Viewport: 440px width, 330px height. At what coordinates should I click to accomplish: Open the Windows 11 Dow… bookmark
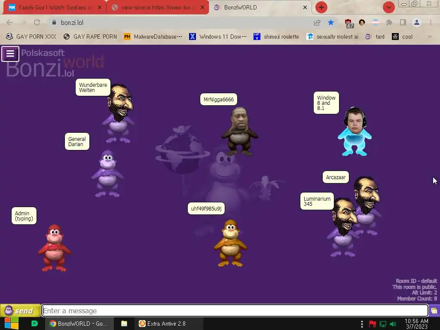click(218, 37)
